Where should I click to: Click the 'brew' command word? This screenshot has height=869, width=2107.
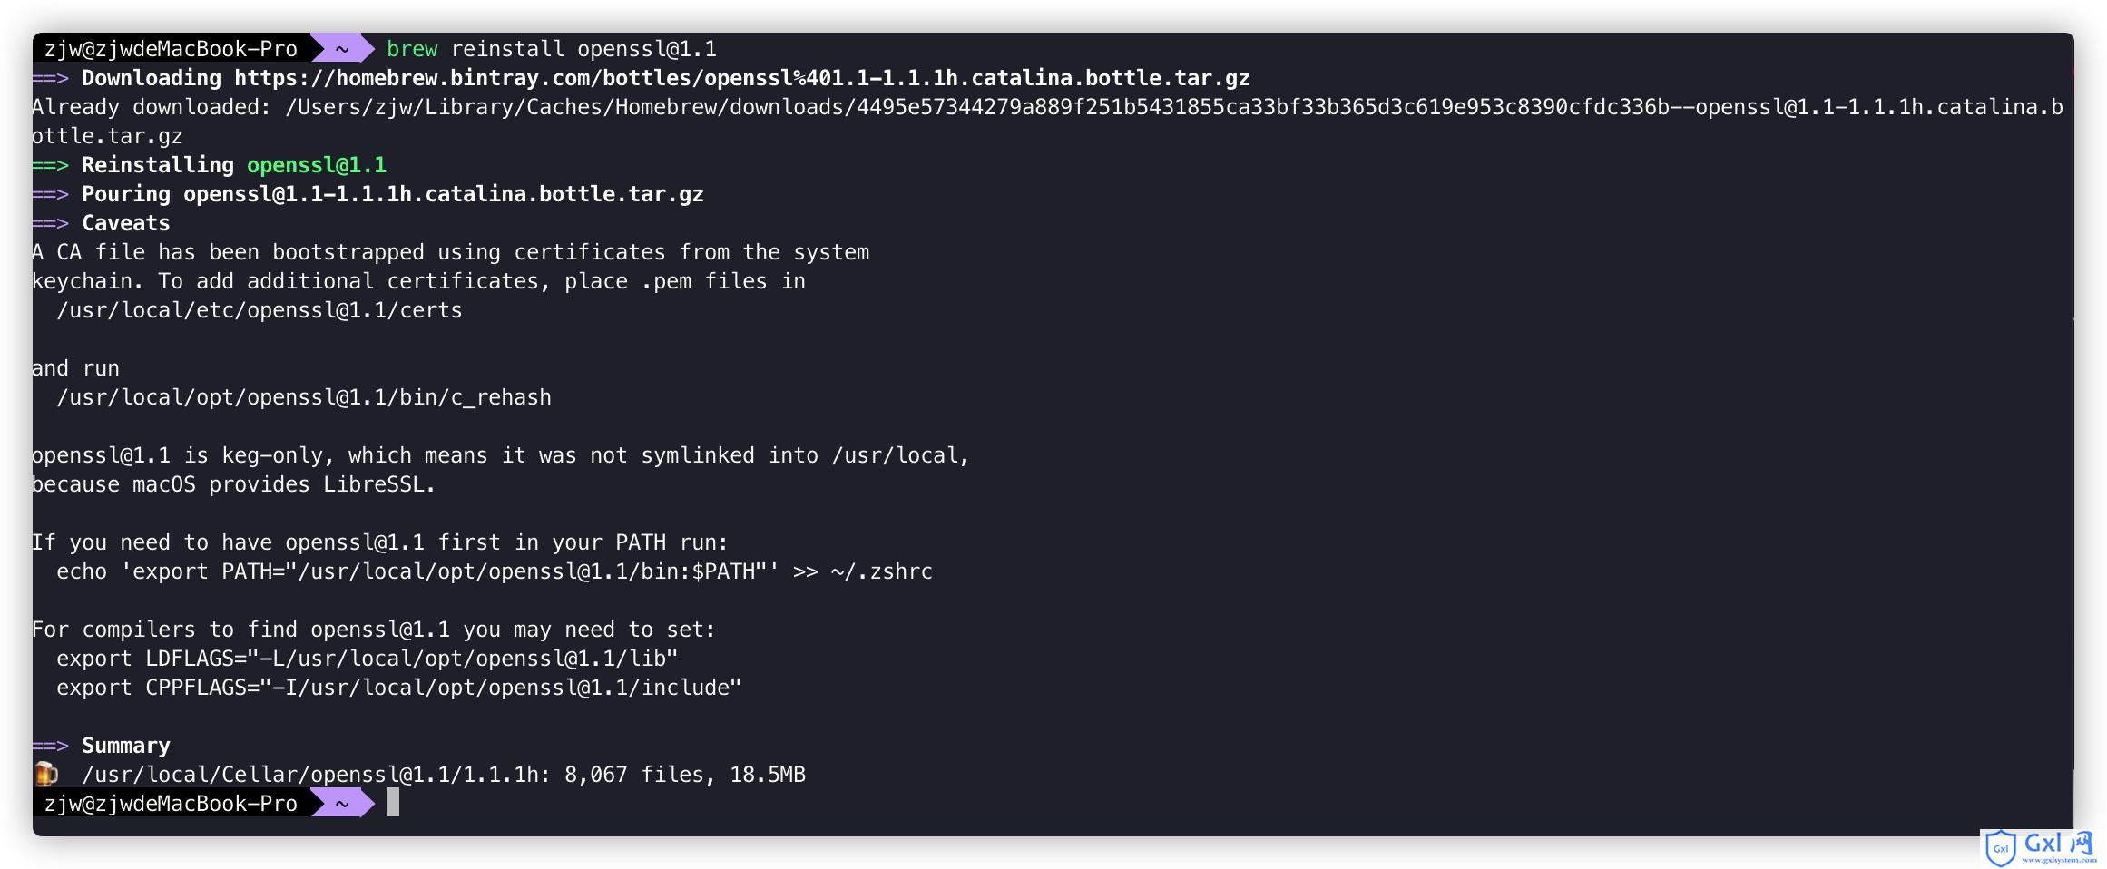pos(412,49)
